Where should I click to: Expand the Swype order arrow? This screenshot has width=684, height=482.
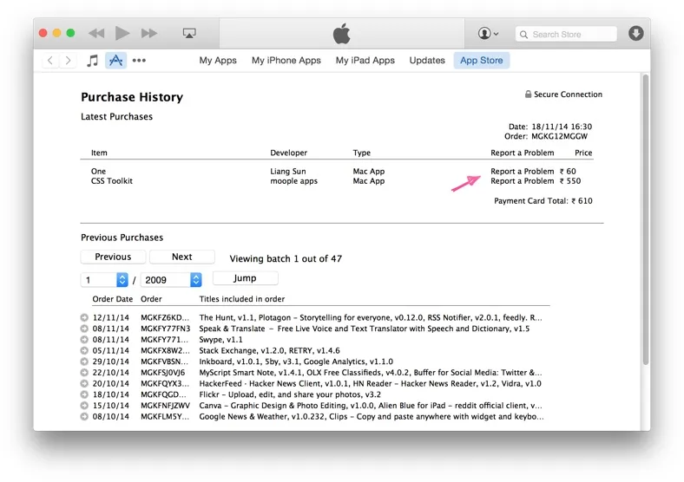(84, 340)
